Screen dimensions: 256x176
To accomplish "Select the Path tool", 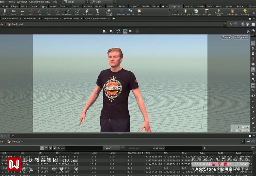I will 77,12.
